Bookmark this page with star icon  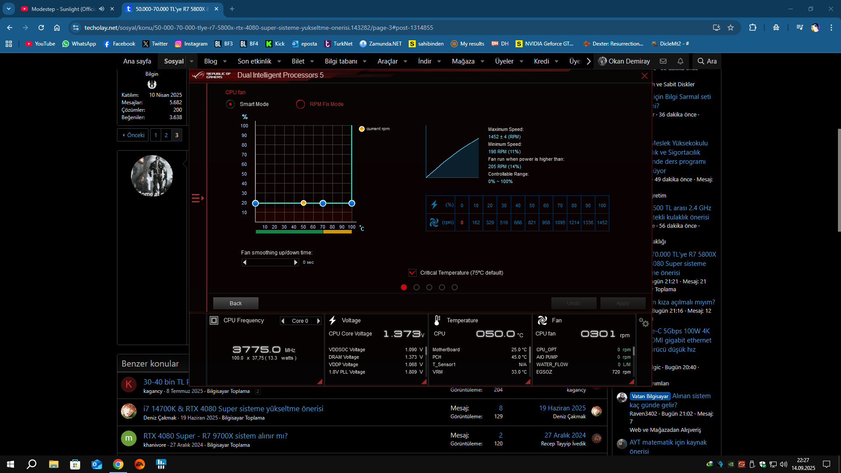(x=730, y=28)
